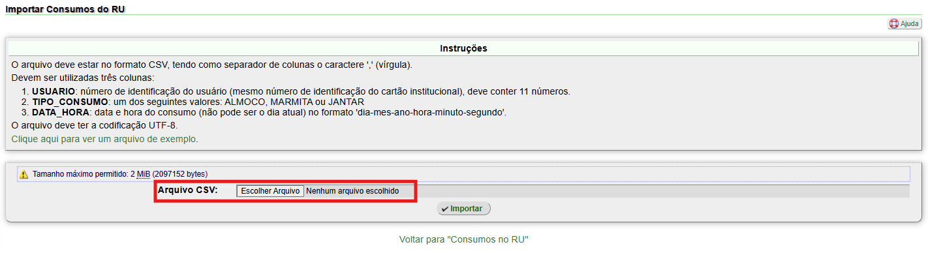The image size is (928, 253).
Task: Select the bold TIPO_CONSUMO column name
Action: (x=70, y=102)
